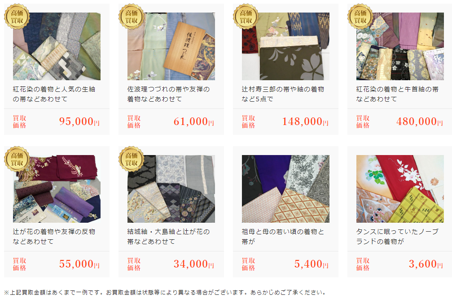View the 辻村寿三郎 obi photo
452x298 pixels.
[x=285, y=46]
